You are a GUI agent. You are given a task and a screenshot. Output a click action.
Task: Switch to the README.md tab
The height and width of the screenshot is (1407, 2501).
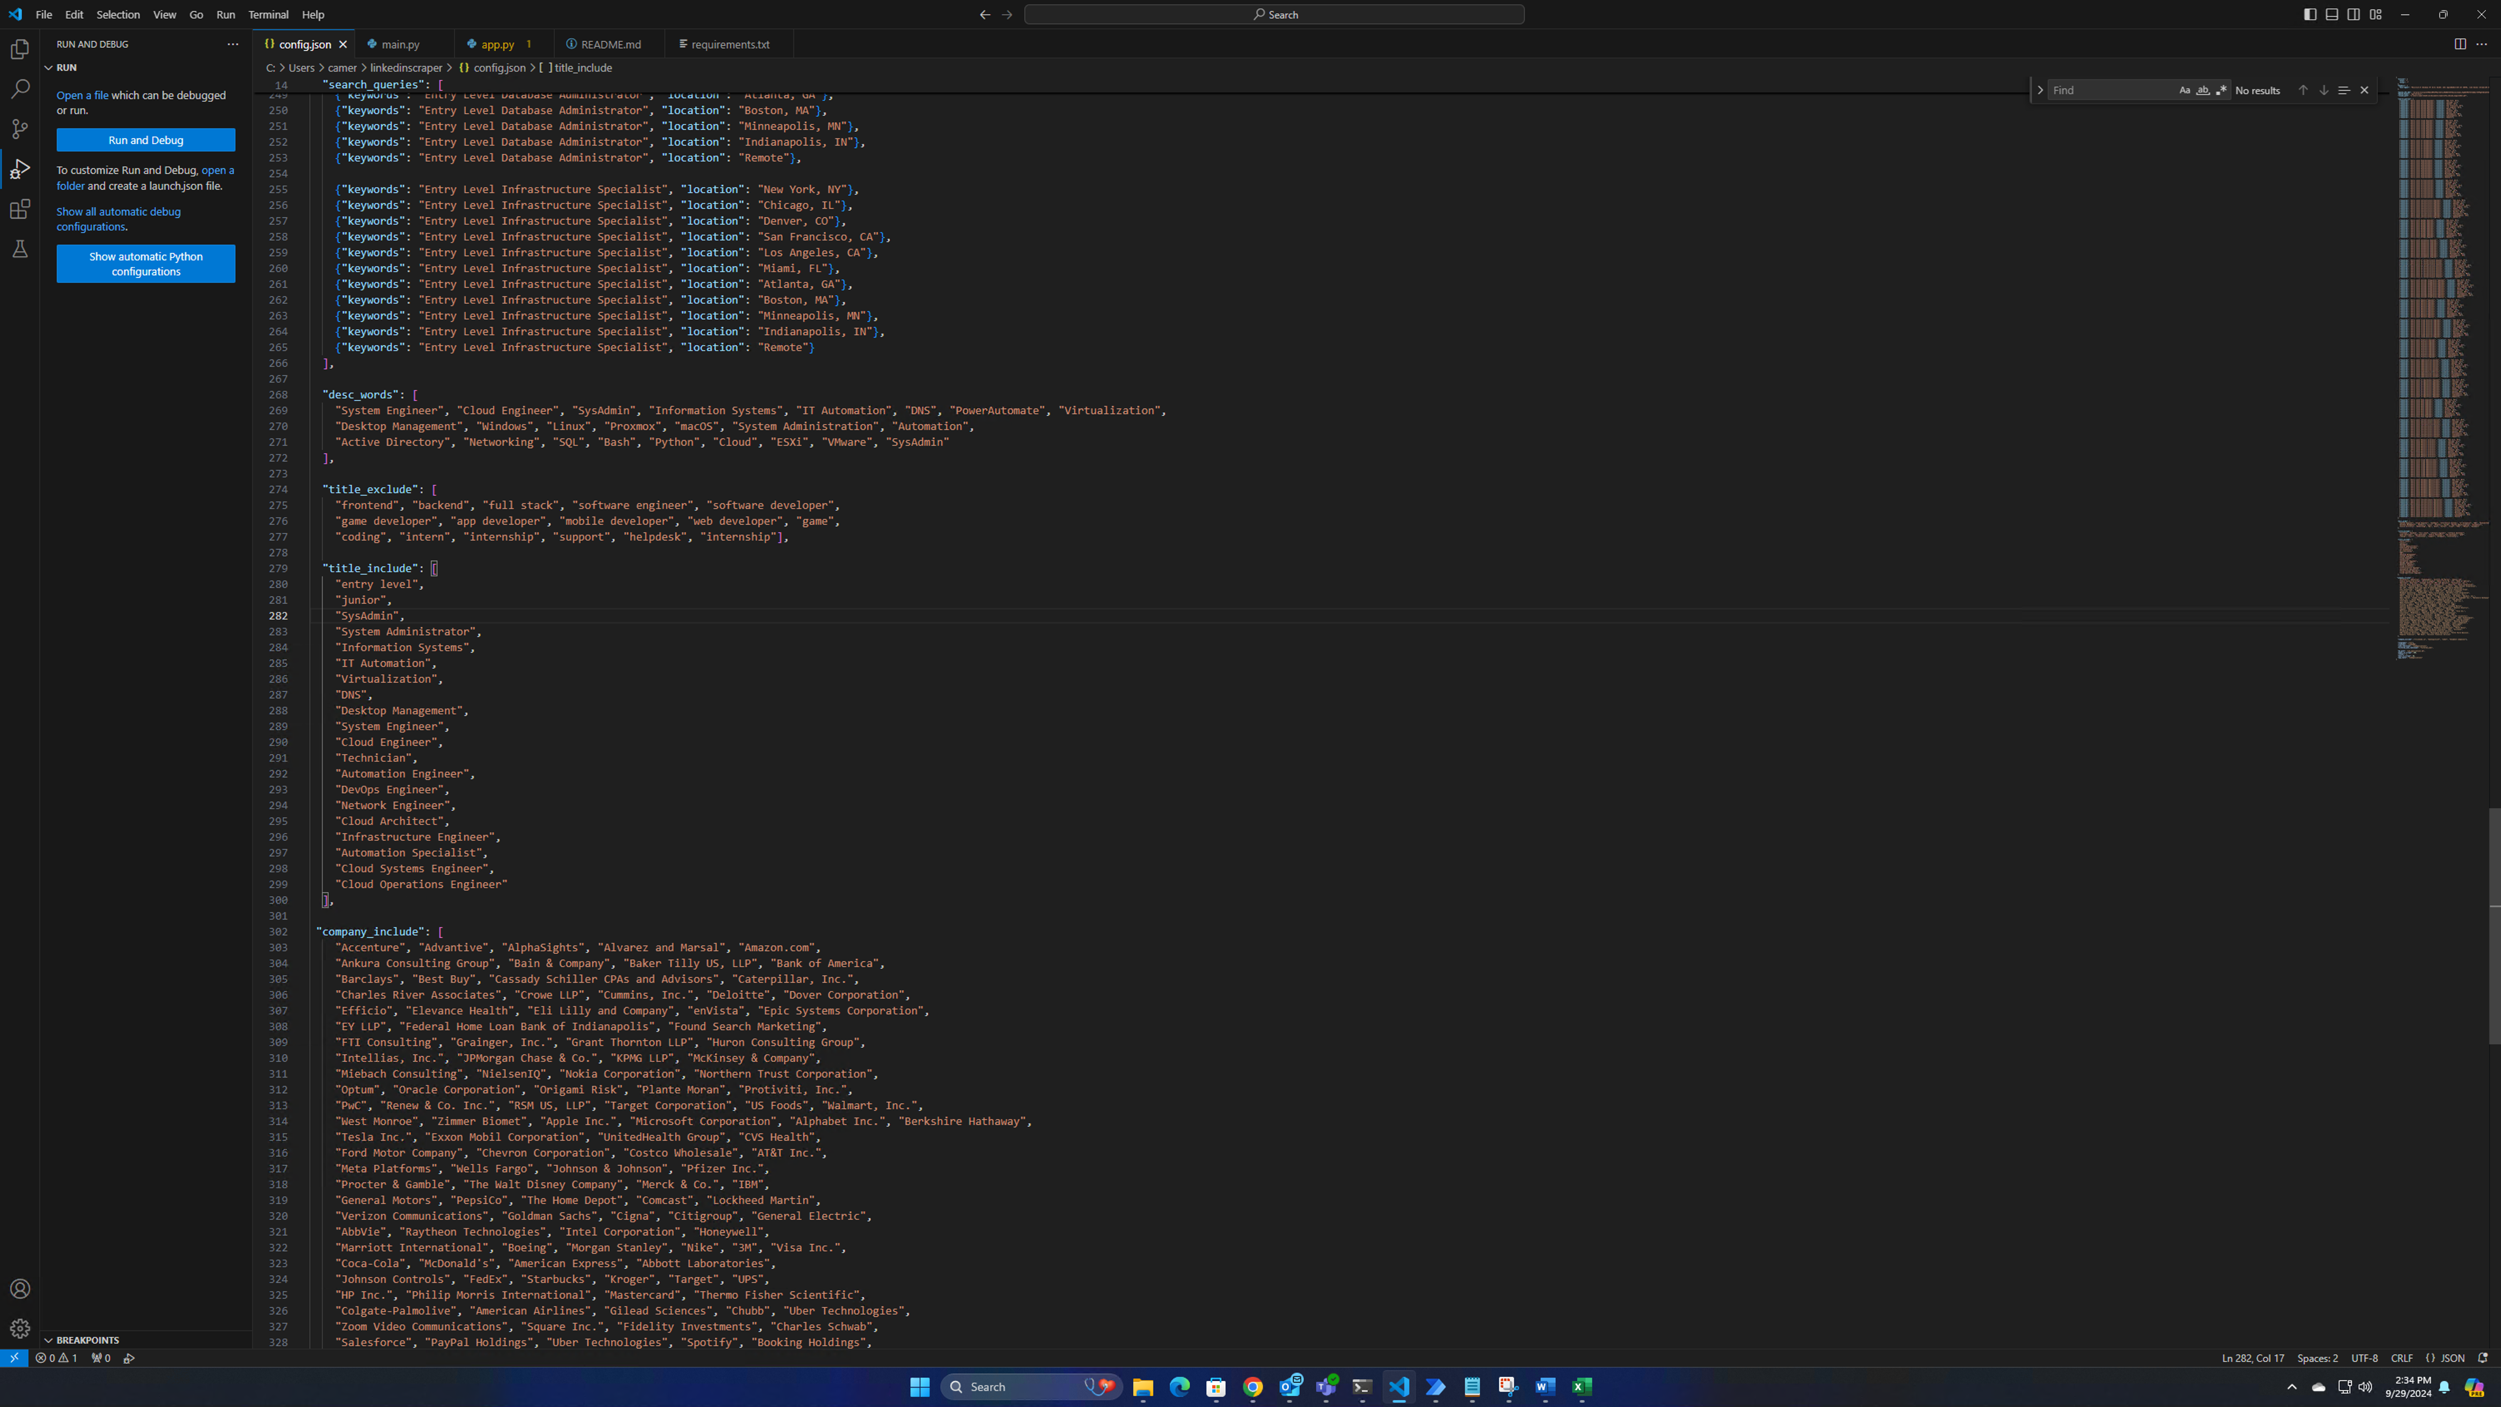pos(611,44)
